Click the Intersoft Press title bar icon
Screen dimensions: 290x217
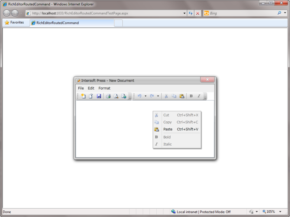(x=78, y=80)
